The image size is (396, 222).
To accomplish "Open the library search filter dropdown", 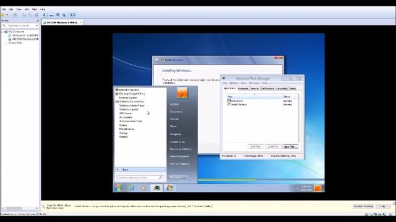I will click(x=37, y=26).
